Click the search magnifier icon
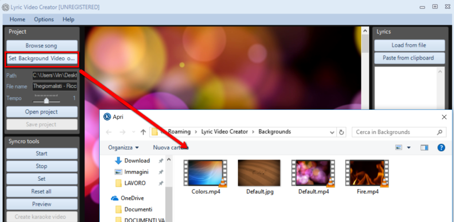 click(439, 132)
